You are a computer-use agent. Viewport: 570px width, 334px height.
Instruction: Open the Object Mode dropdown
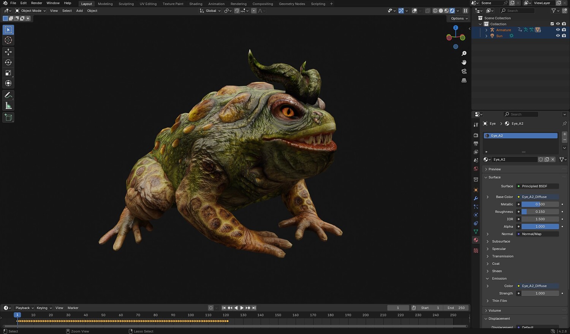point(30,11)
